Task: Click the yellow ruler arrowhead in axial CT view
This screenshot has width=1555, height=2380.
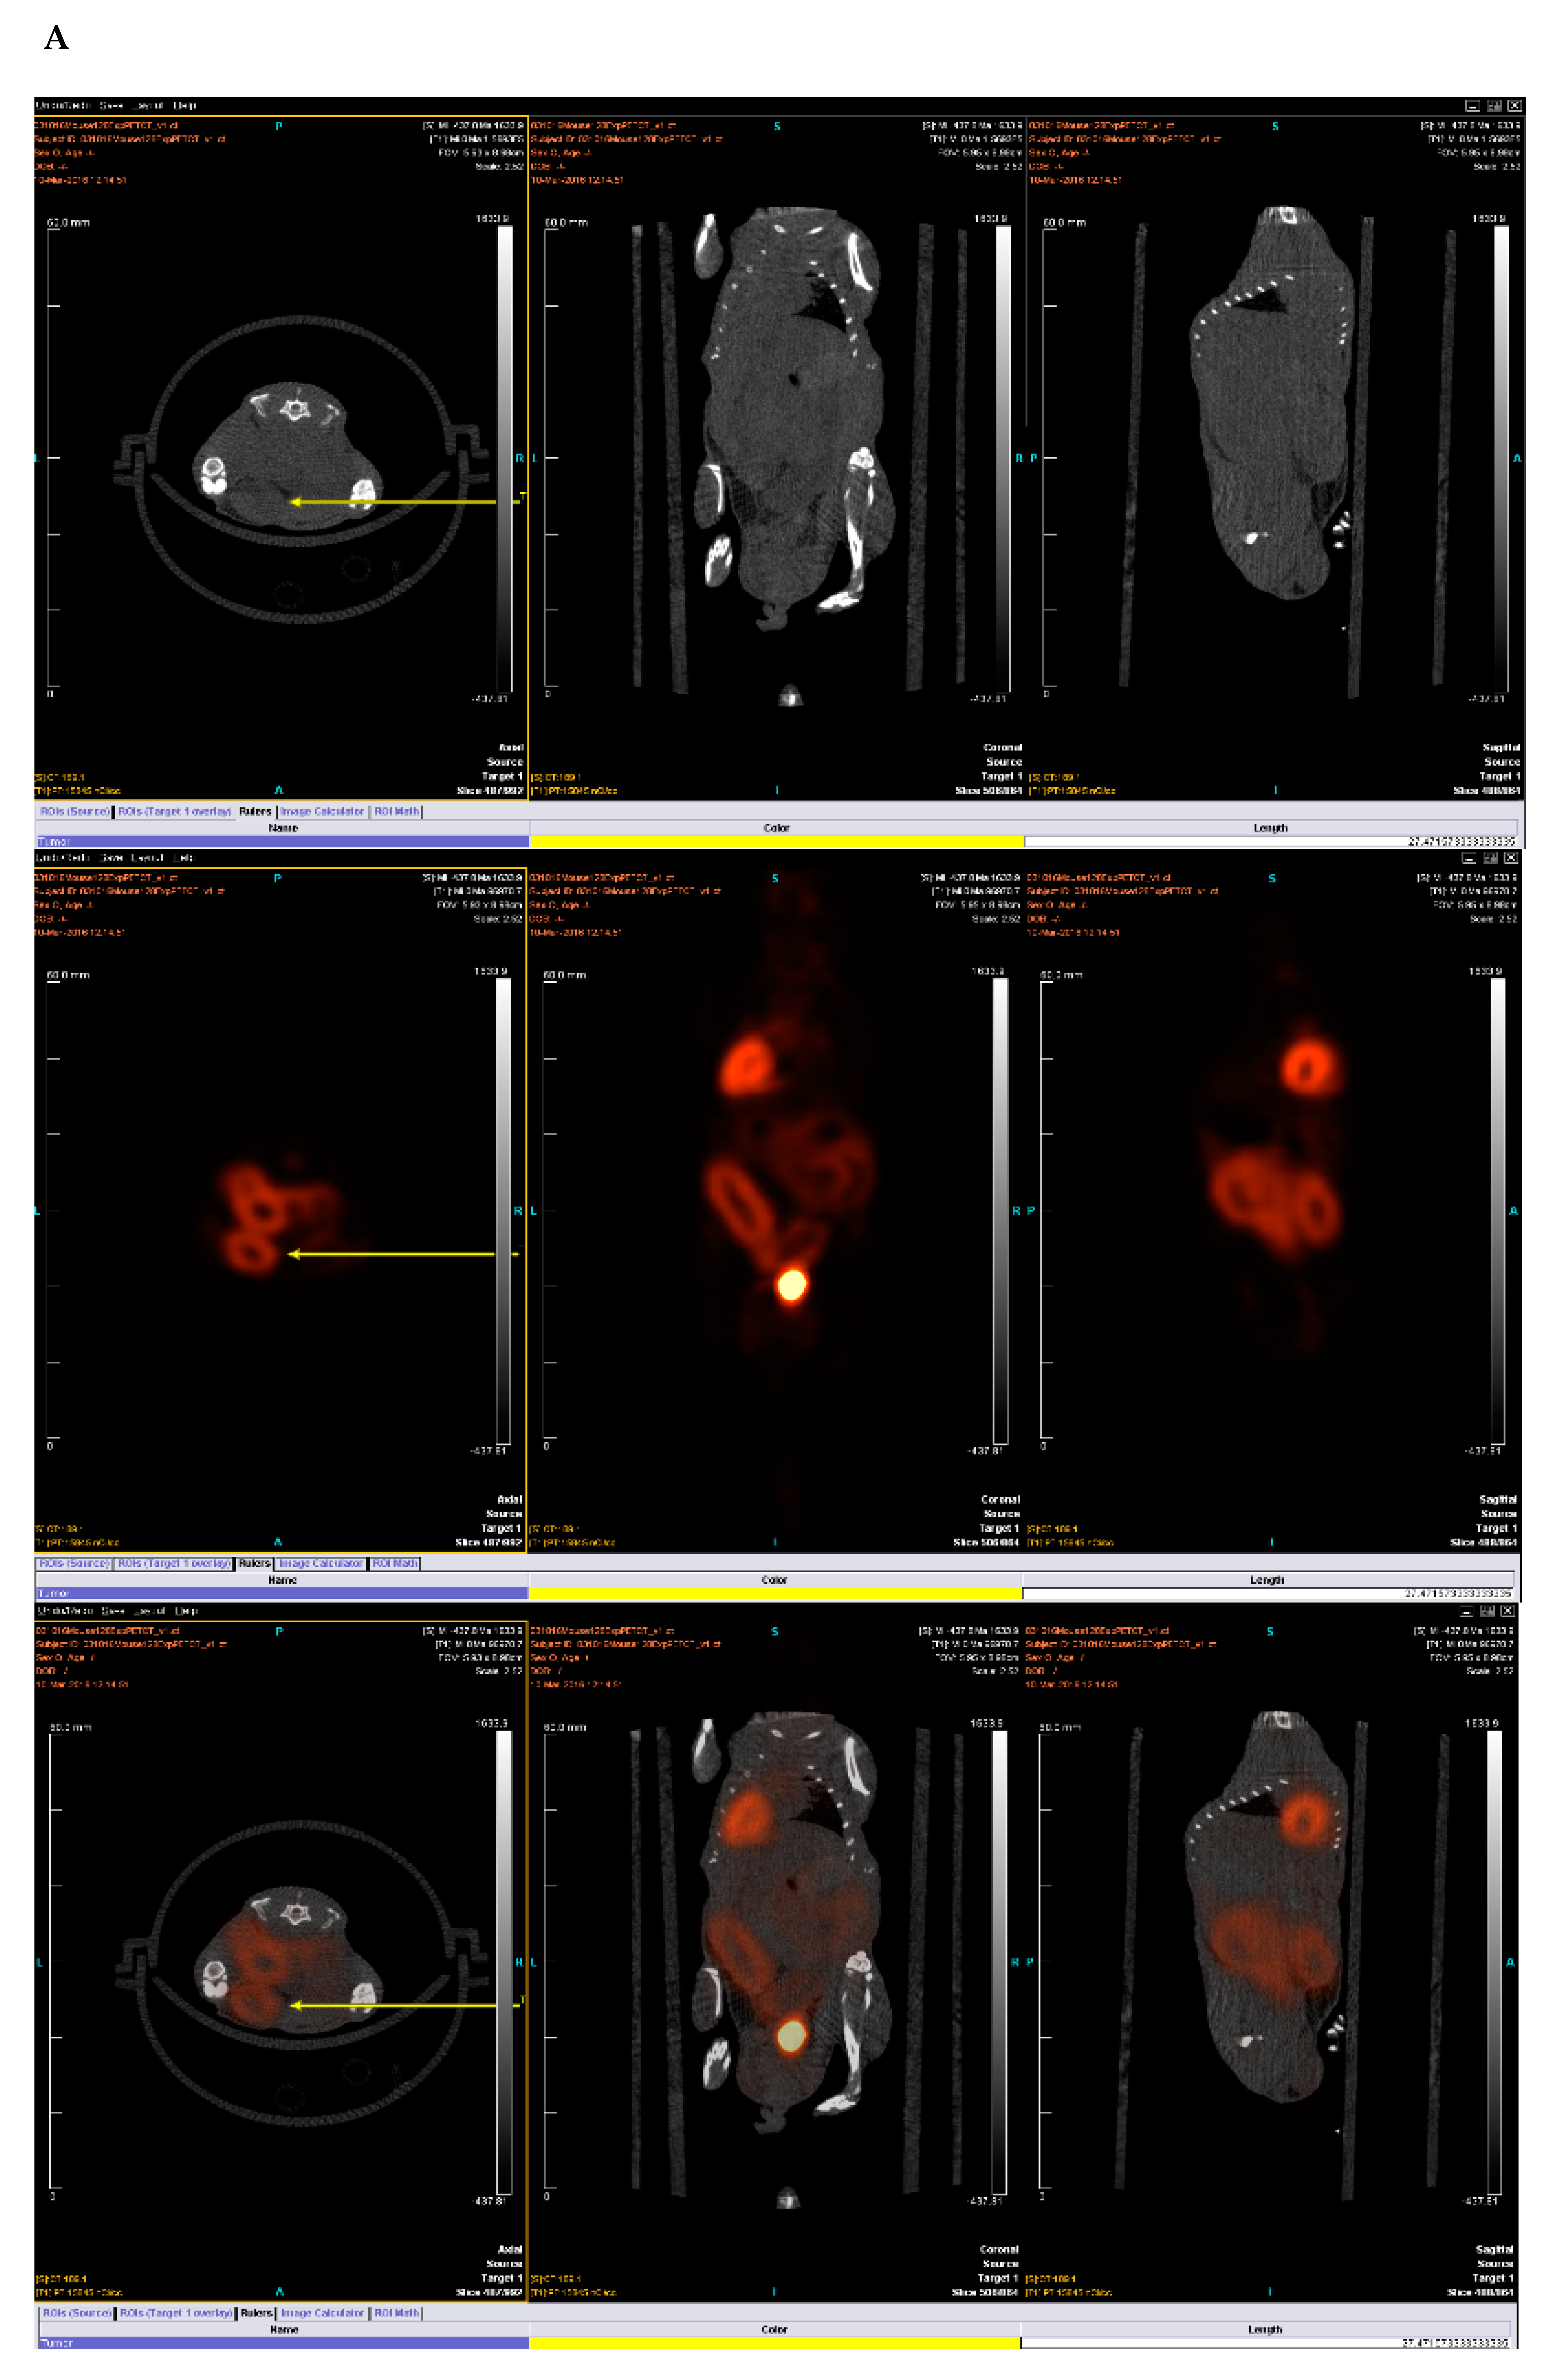Action: coord(295,501)
